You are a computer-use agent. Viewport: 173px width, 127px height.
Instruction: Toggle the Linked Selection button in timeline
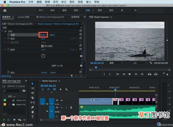[x=54, y=90]
